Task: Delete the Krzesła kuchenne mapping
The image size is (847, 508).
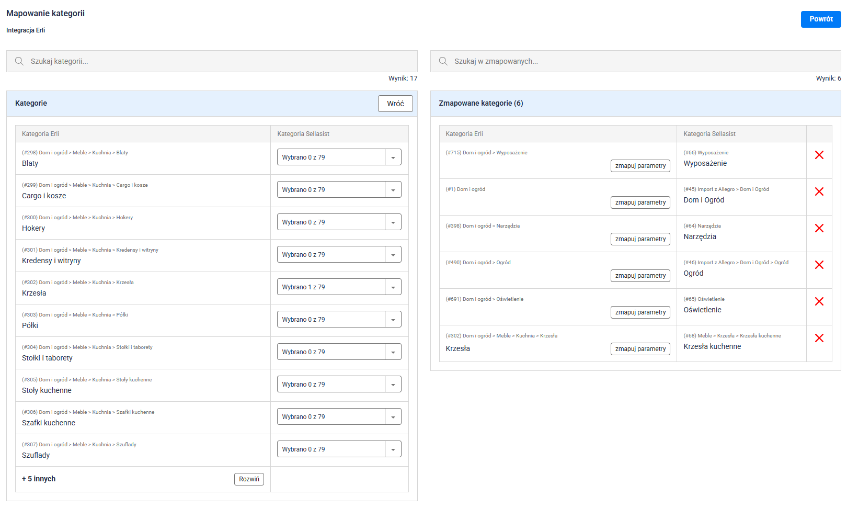Action: [819, 338]
